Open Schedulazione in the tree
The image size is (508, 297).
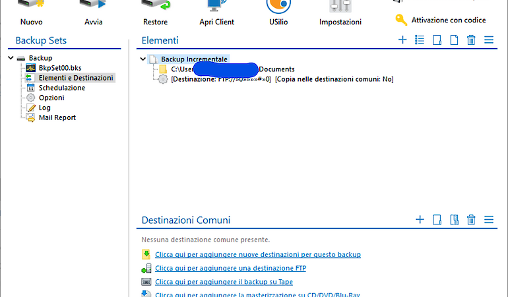[61, 88]
